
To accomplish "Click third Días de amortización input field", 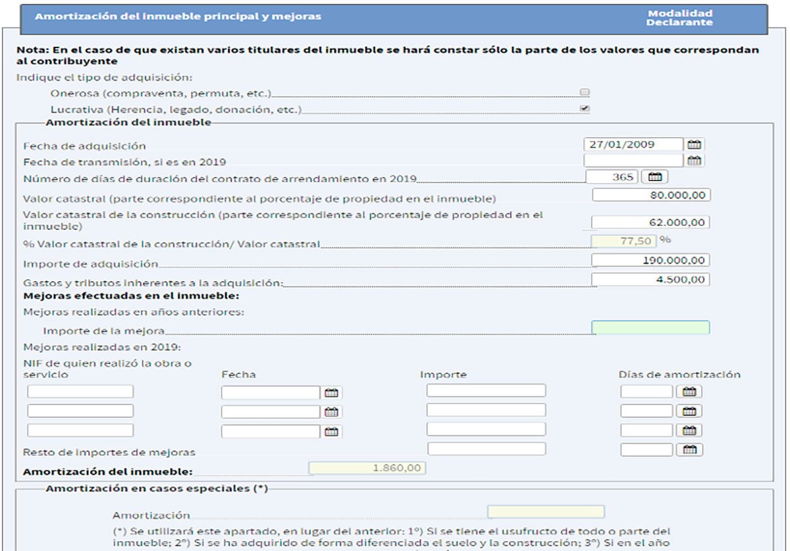I will [x=646, y=431].
